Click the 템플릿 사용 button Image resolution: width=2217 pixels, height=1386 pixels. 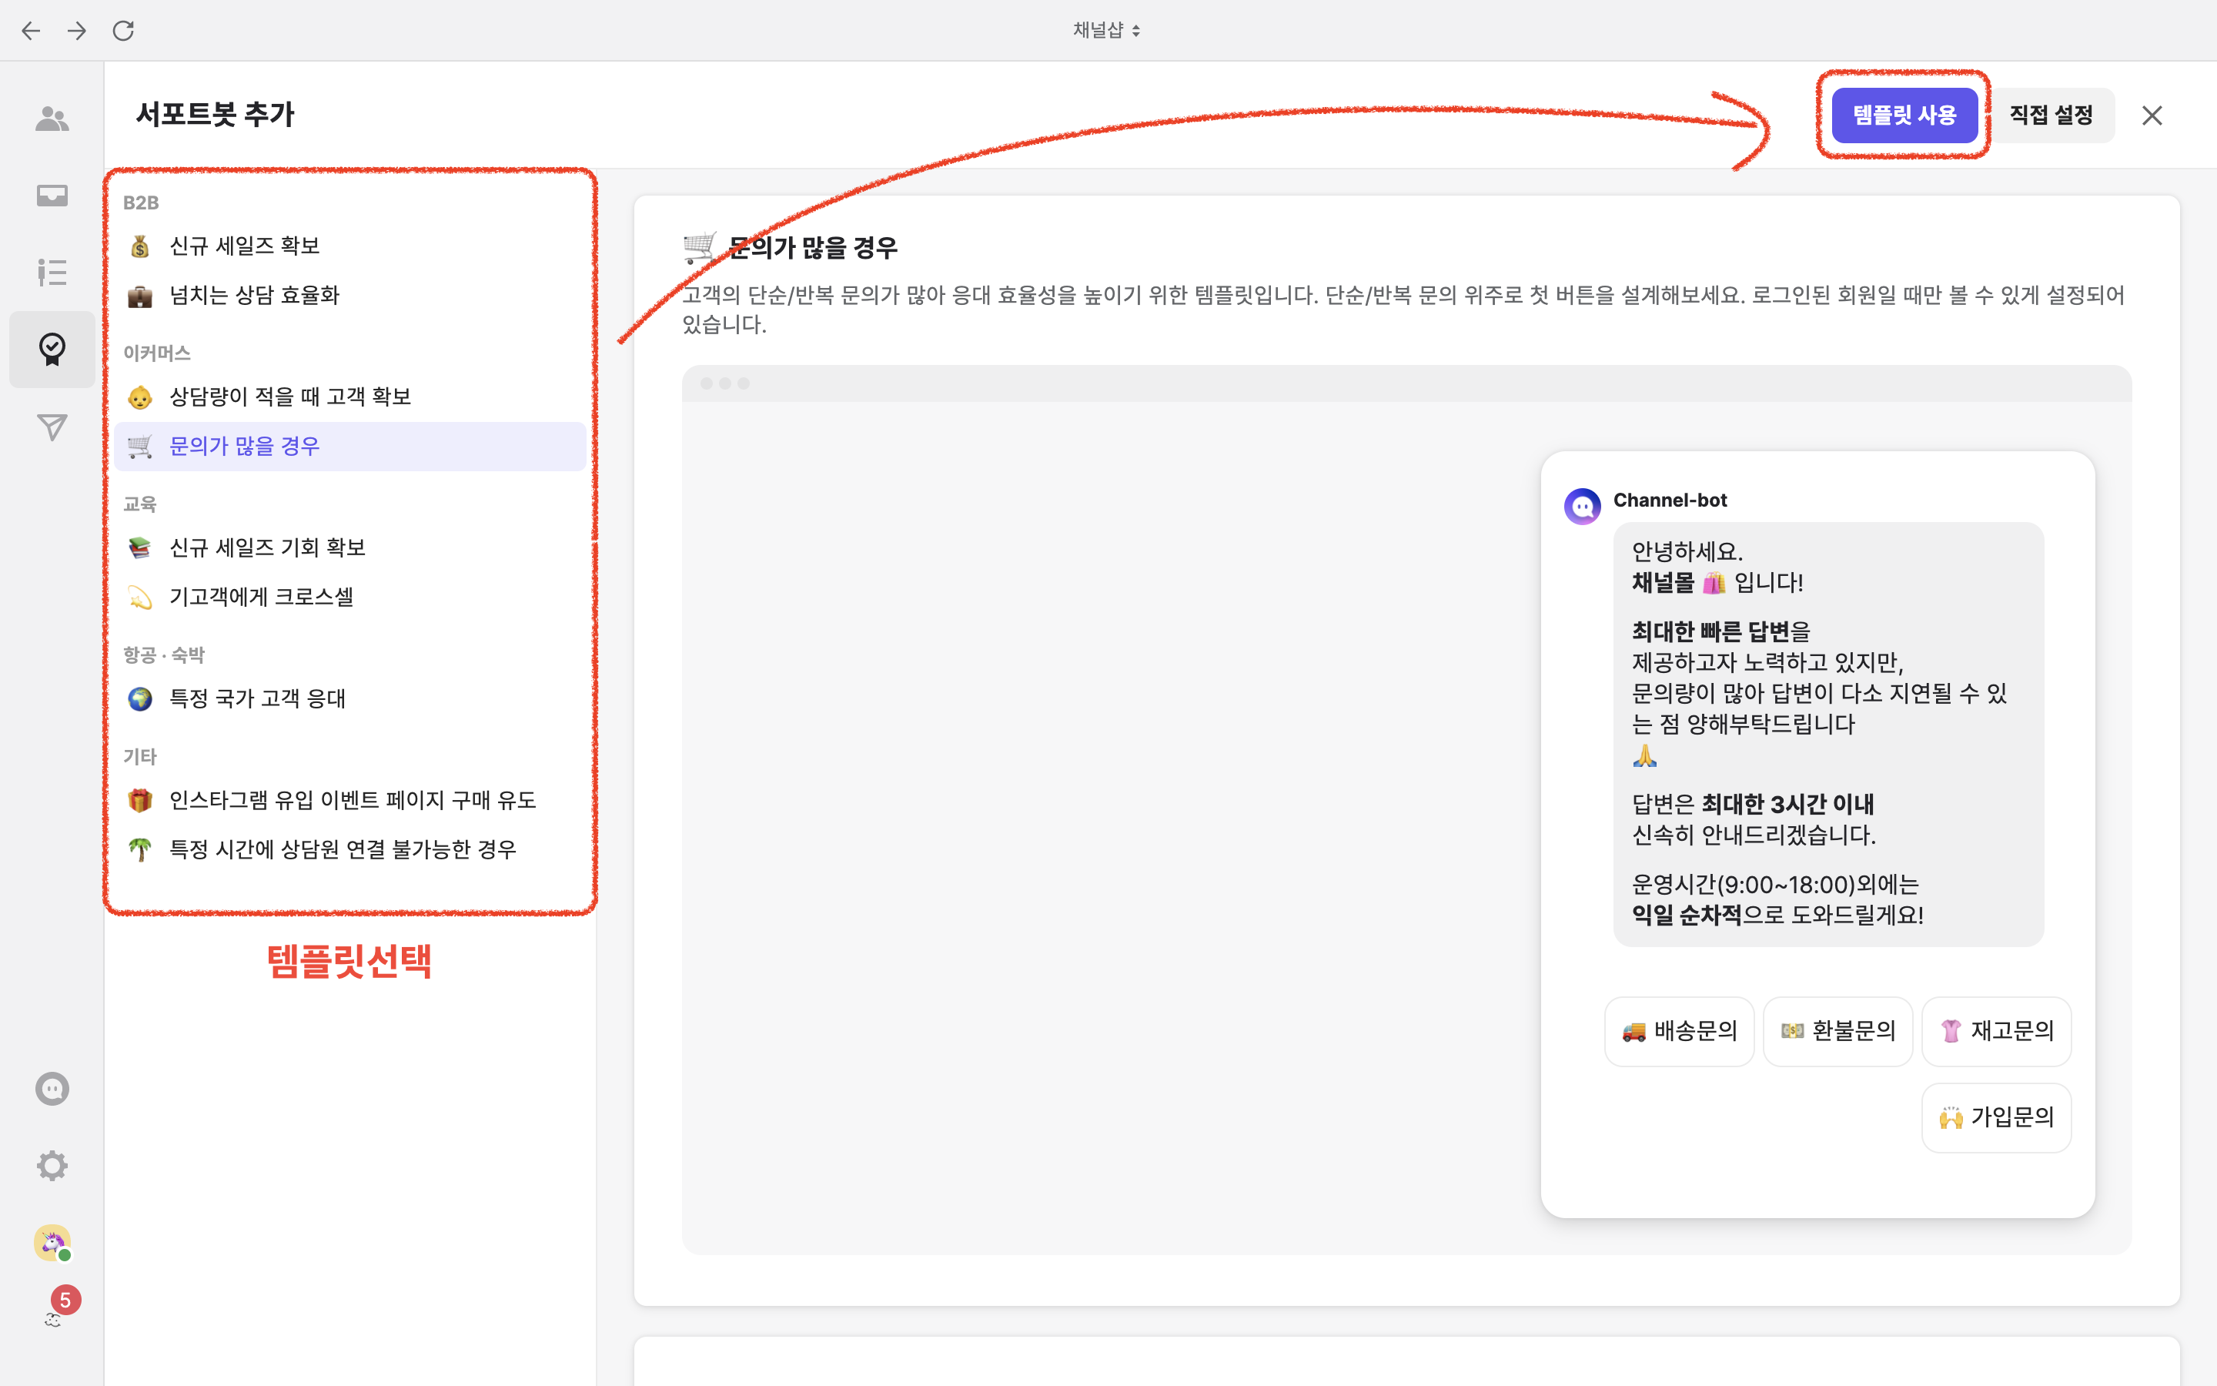pos(1904,115)
